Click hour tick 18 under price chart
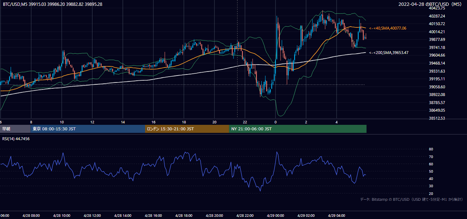 pos(184,122)
